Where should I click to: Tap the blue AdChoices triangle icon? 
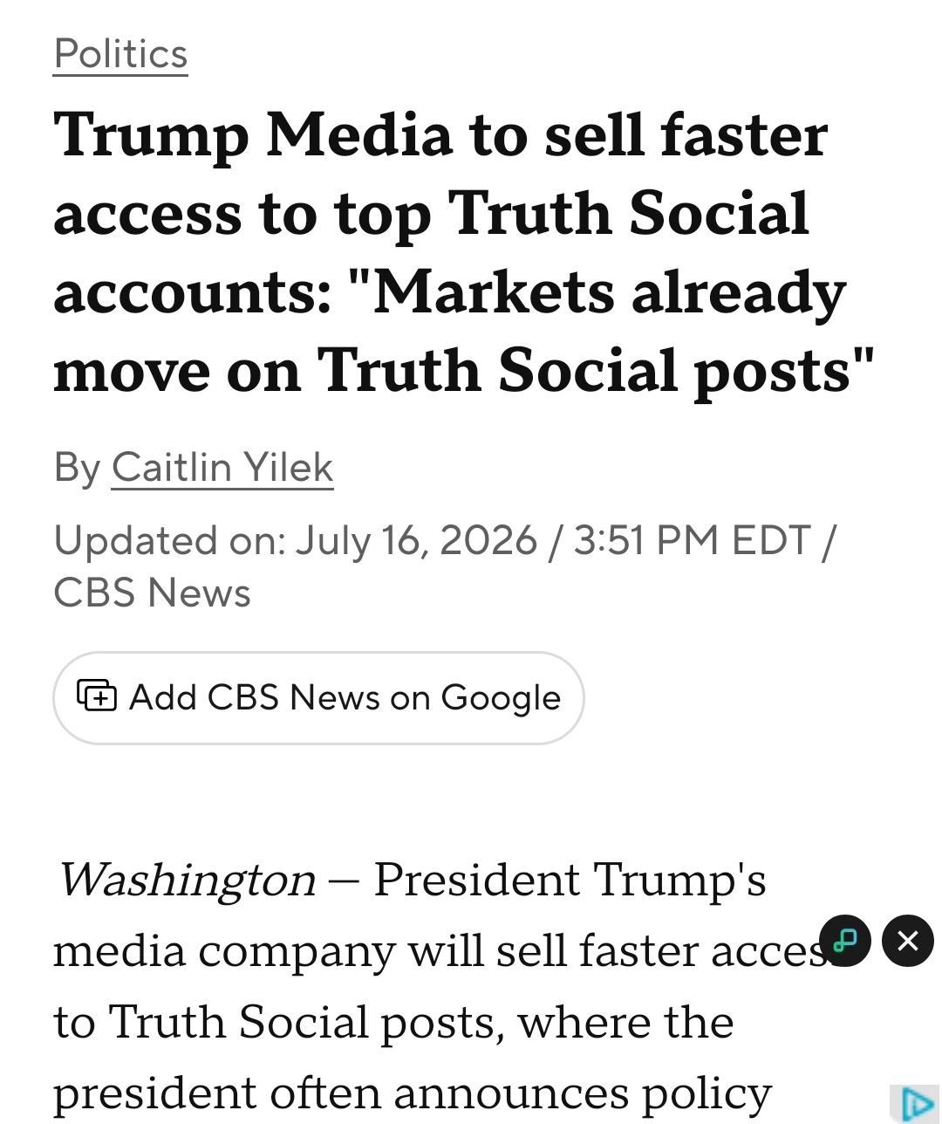coord(915,1104)
